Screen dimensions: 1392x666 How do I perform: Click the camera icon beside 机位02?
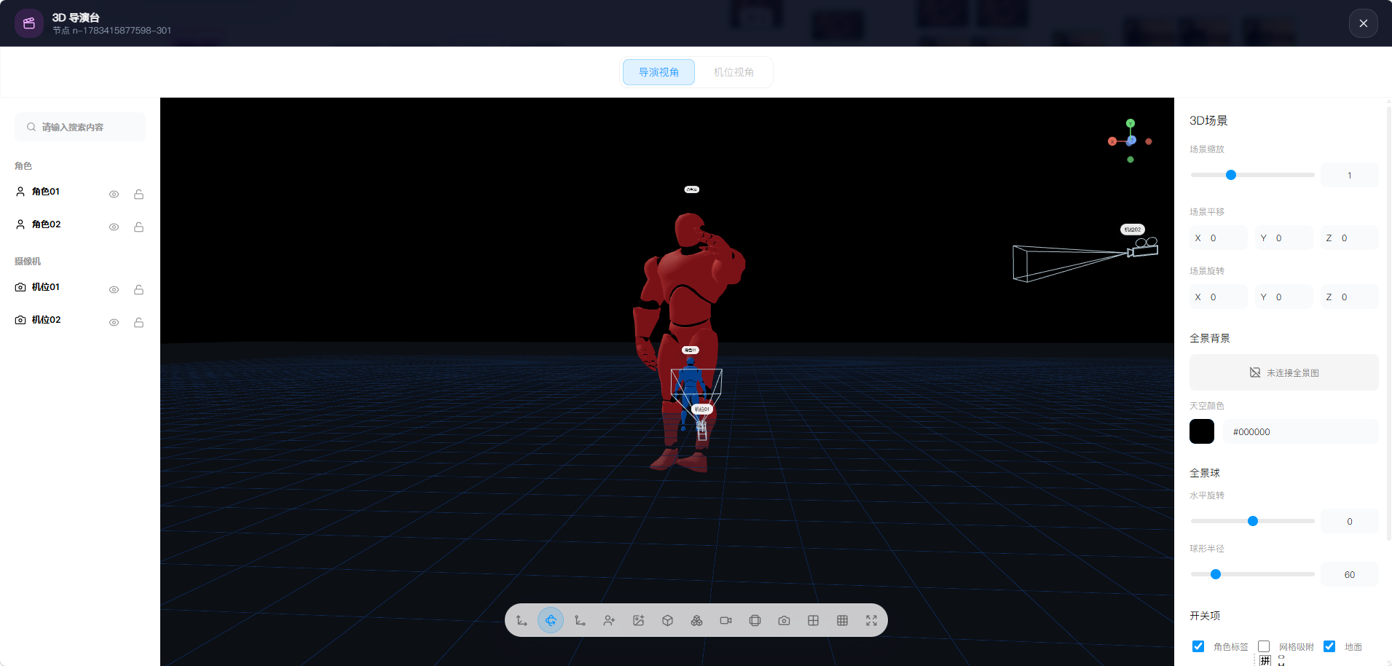tap(20, 320)
